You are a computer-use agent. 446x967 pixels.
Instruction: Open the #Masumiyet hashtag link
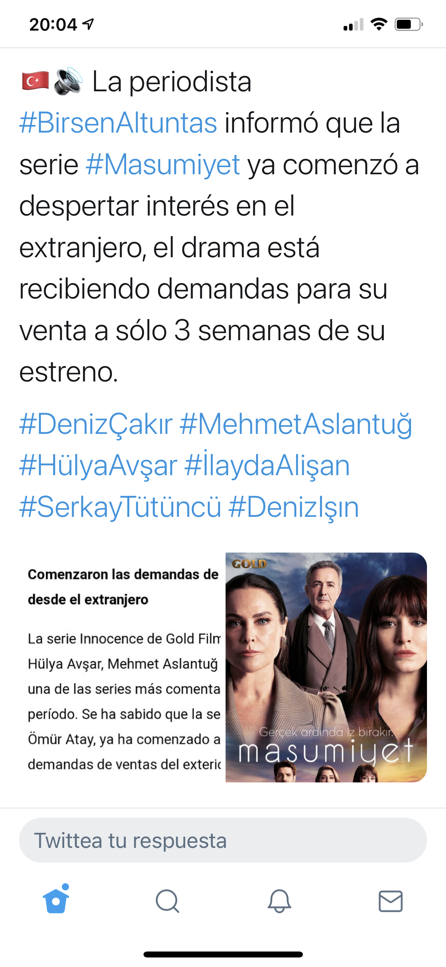[163, 164]
